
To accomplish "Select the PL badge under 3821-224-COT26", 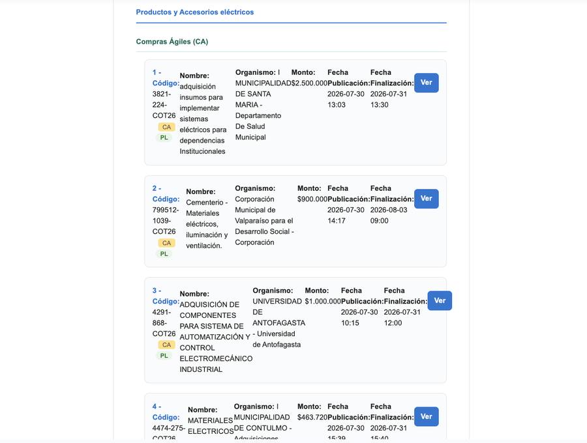I will tap(164, 137).
